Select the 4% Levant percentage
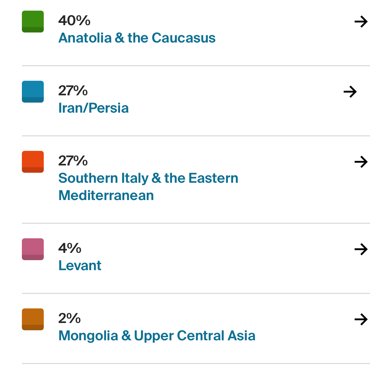 coord(70,248)
